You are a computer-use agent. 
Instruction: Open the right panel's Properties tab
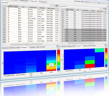93,46
